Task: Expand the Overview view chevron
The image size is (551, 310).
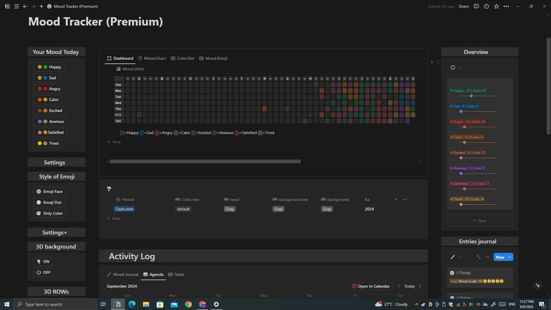Action: [460, 67]
